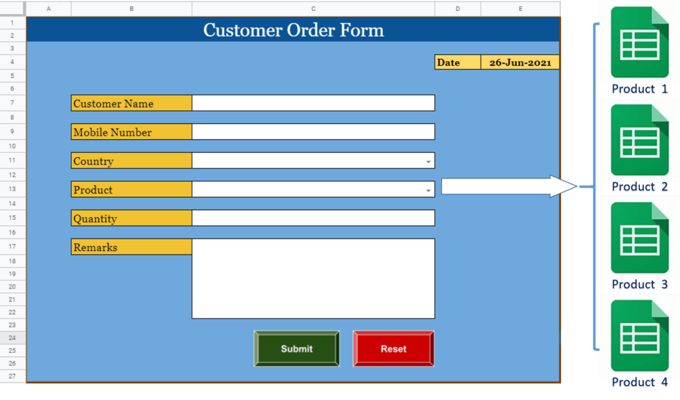Screen dimensions: 680x400
Task: Expand the Country dropdown
Action: tap(429, 161)
